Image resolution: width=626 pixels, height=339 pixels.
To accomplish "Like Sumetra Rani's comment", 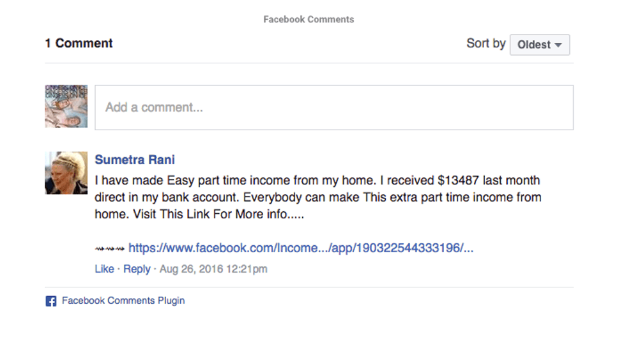I will 104,269.
